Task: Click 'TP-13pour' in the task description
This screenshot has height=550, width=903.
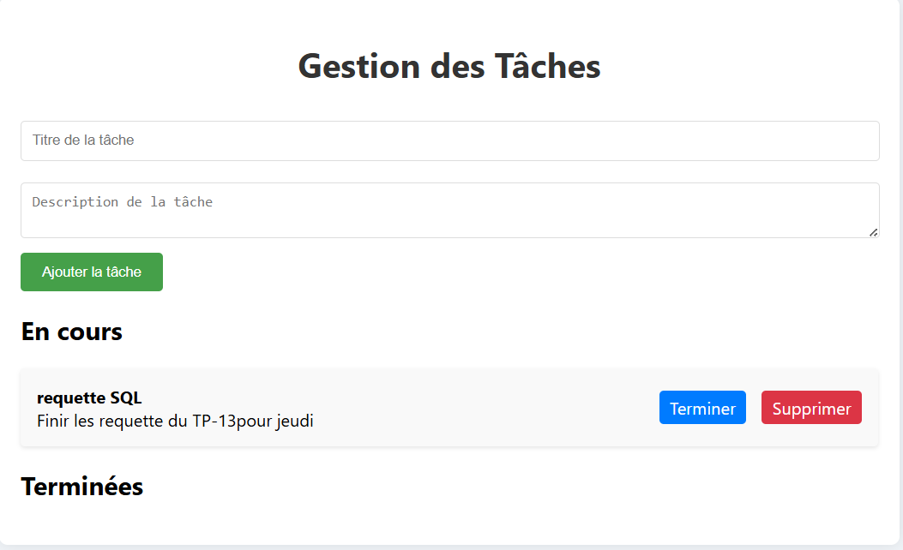Action: (227, 421)
